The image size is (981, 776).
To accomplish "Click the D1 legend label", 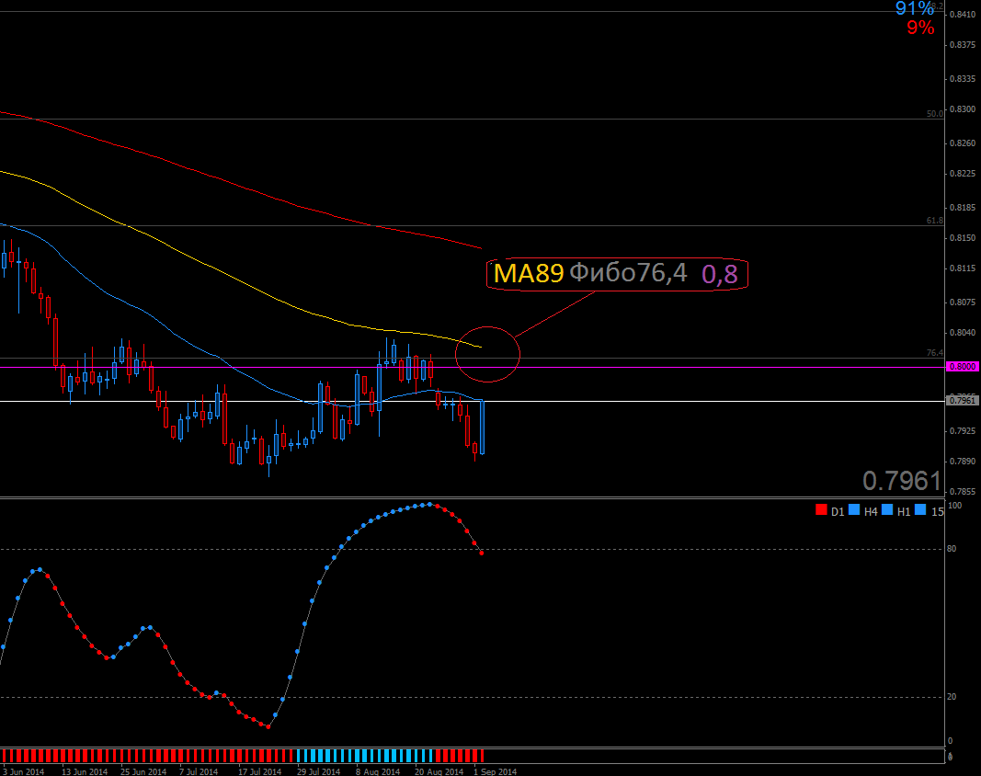I will point(838,511).
